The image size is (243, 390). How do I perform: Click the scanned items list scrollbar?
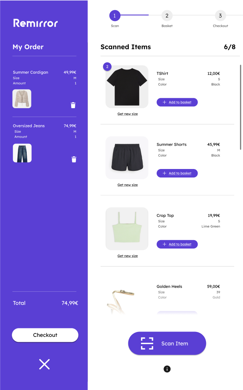(240, 107)
